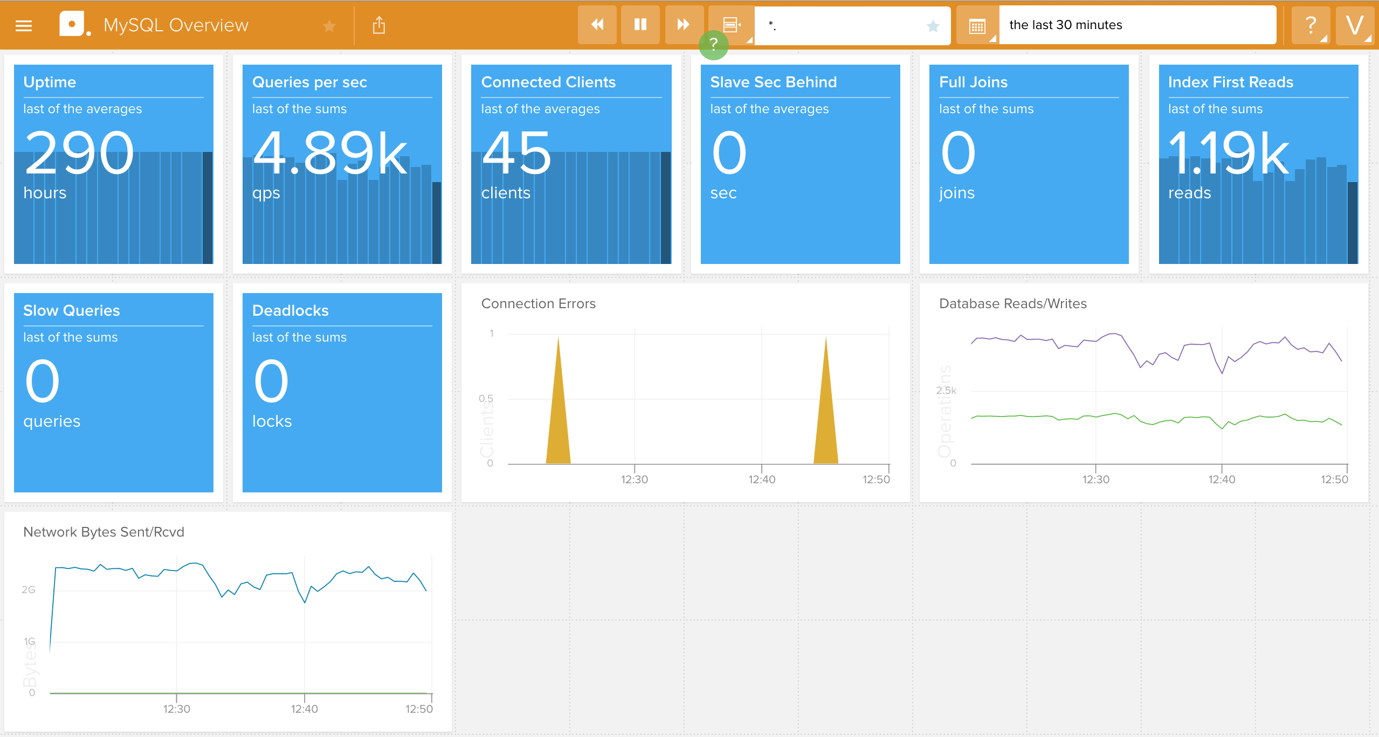Star the current source filter
Screen dimensions: 1379x737
click(x=933, y=25)
